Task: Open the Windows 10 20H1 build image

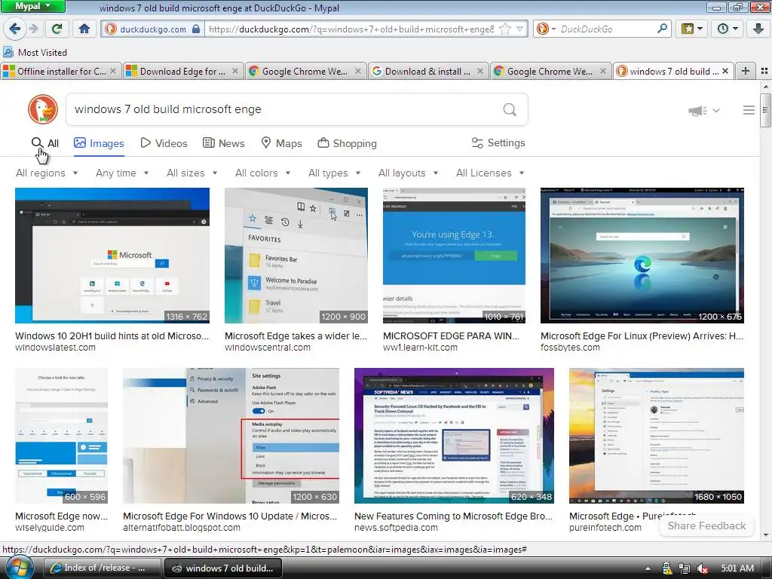Action: coord(112,256)
